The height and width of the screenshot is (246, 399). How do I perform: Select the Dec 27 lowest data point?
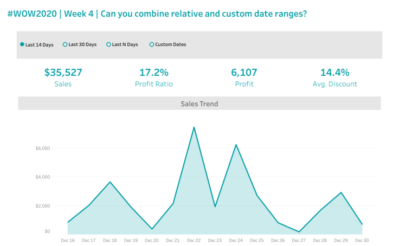point(299,232)
